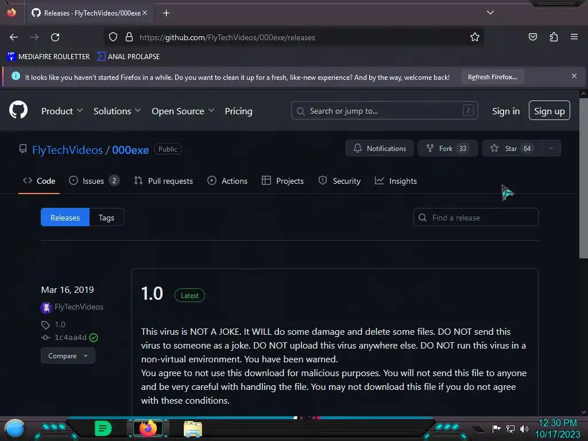The image size is (588, 441).
Task: Open the FlyTechVideos owner link
Action: [68, 150]
